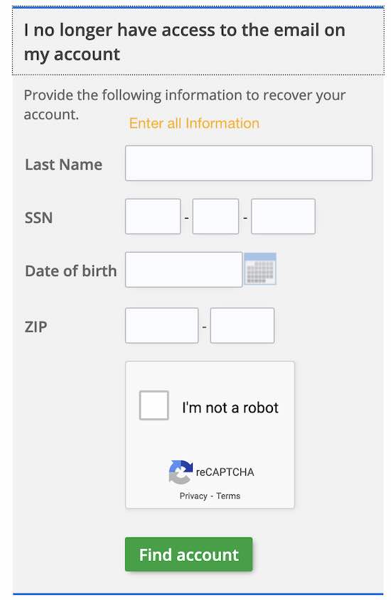This screenshot has width=391, height=600.
Task: Click the Last Name label
Action: [x=63, y=165]
